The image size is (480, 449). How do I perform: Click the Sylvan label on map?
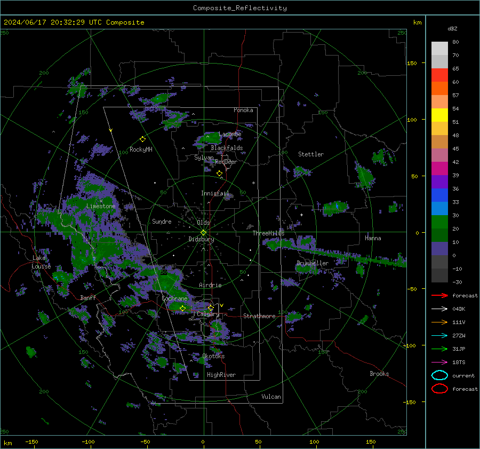point(204,157)
